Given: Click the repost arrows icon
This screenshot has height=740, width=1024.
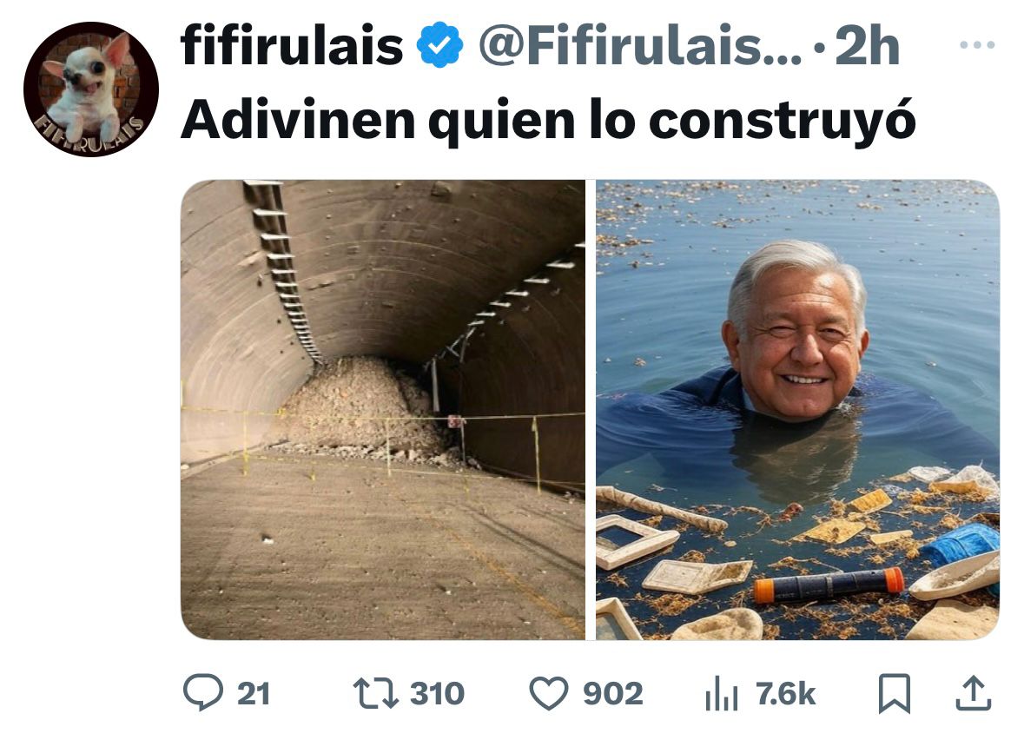Looking at the screenshot, I should [x=375, y=694].
